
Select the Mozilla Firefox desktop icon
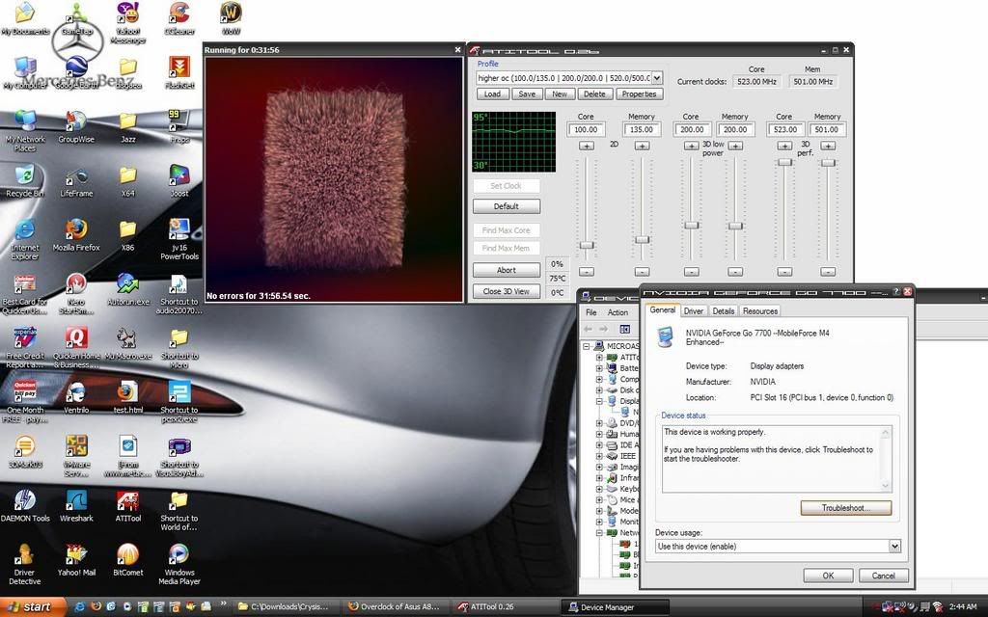click(x=76, y=235)
